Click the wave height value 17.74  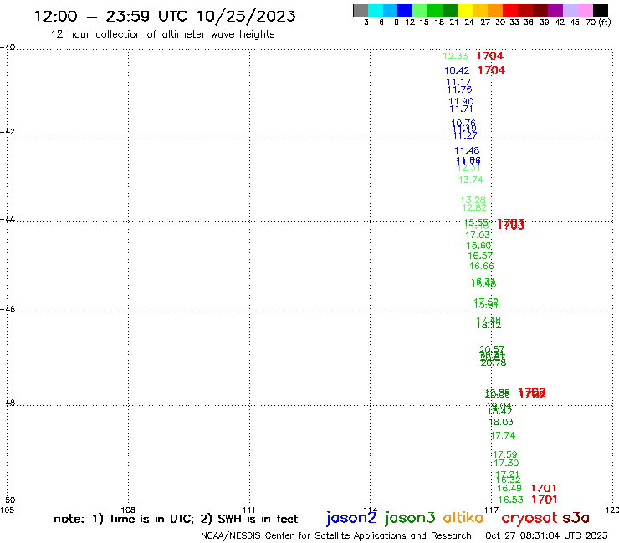coord(503,436)
